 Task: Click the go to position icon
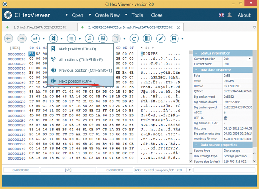pos(35,38)
